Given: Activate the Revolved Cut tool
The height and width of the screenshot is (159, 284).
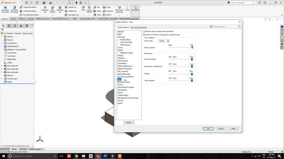Looking at the screenshot, I should 60,9.
